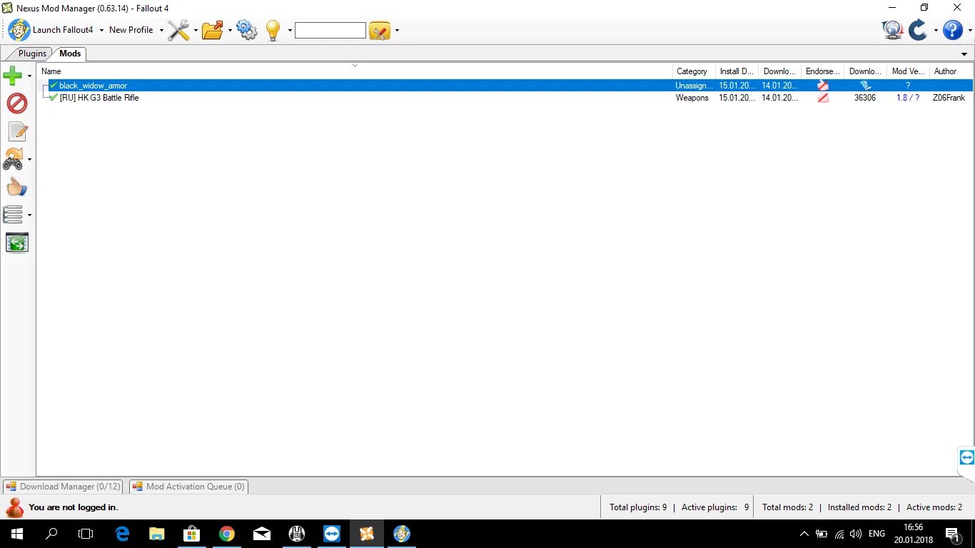The image size is (975, 548).
Task: Open dropdown arrow next to lightbulb icon
Action: [290, 30]
